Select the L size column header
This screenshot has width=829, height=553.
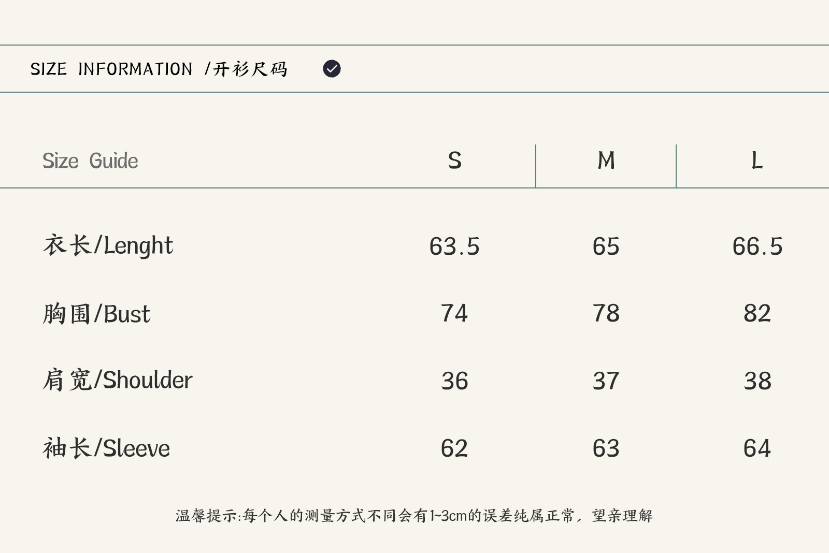tap(757, 161)
